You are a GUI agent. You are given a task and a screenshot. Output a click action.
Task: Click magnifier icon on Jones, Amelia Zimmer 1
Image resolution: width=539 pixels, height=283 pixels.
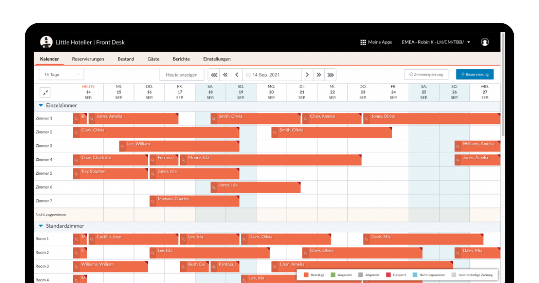click(x=92, y=119)
